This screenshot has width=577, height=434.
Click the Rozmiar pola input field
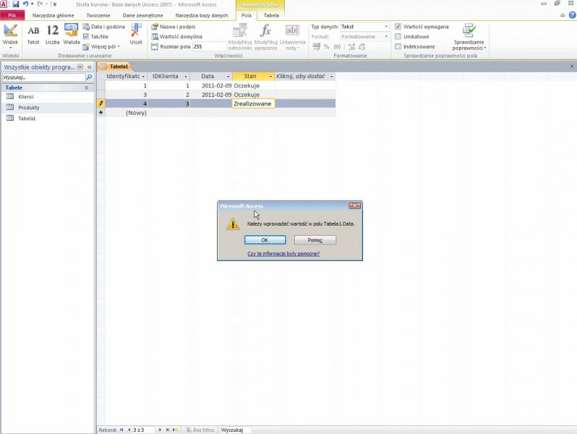[208, 46]
